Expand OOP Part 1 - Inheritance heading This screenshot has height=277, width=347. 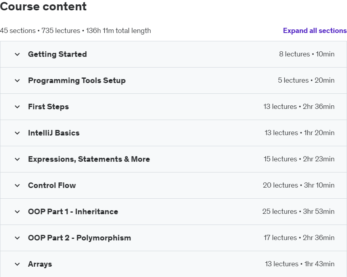(x=73, y=212)
